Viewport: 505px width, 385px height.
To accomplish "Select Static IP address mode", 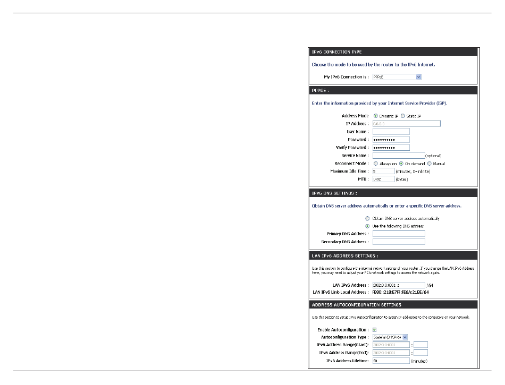I will tap(402, 116).
